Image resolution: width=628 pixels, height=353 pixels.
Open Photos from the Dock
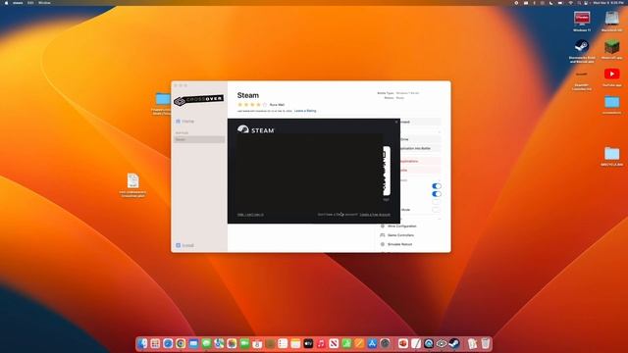tap(232, 343)
